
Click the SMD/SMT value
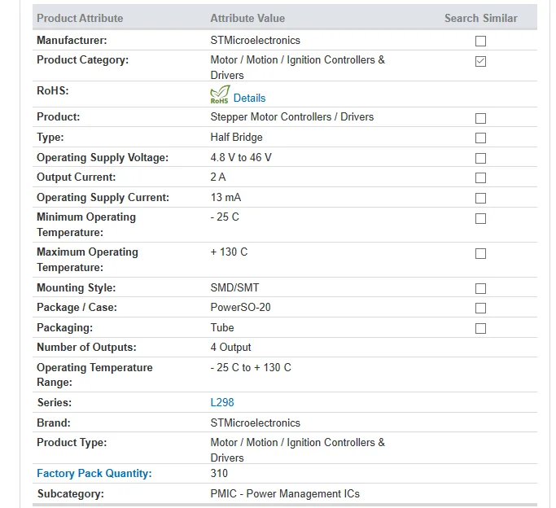point(234,287)
